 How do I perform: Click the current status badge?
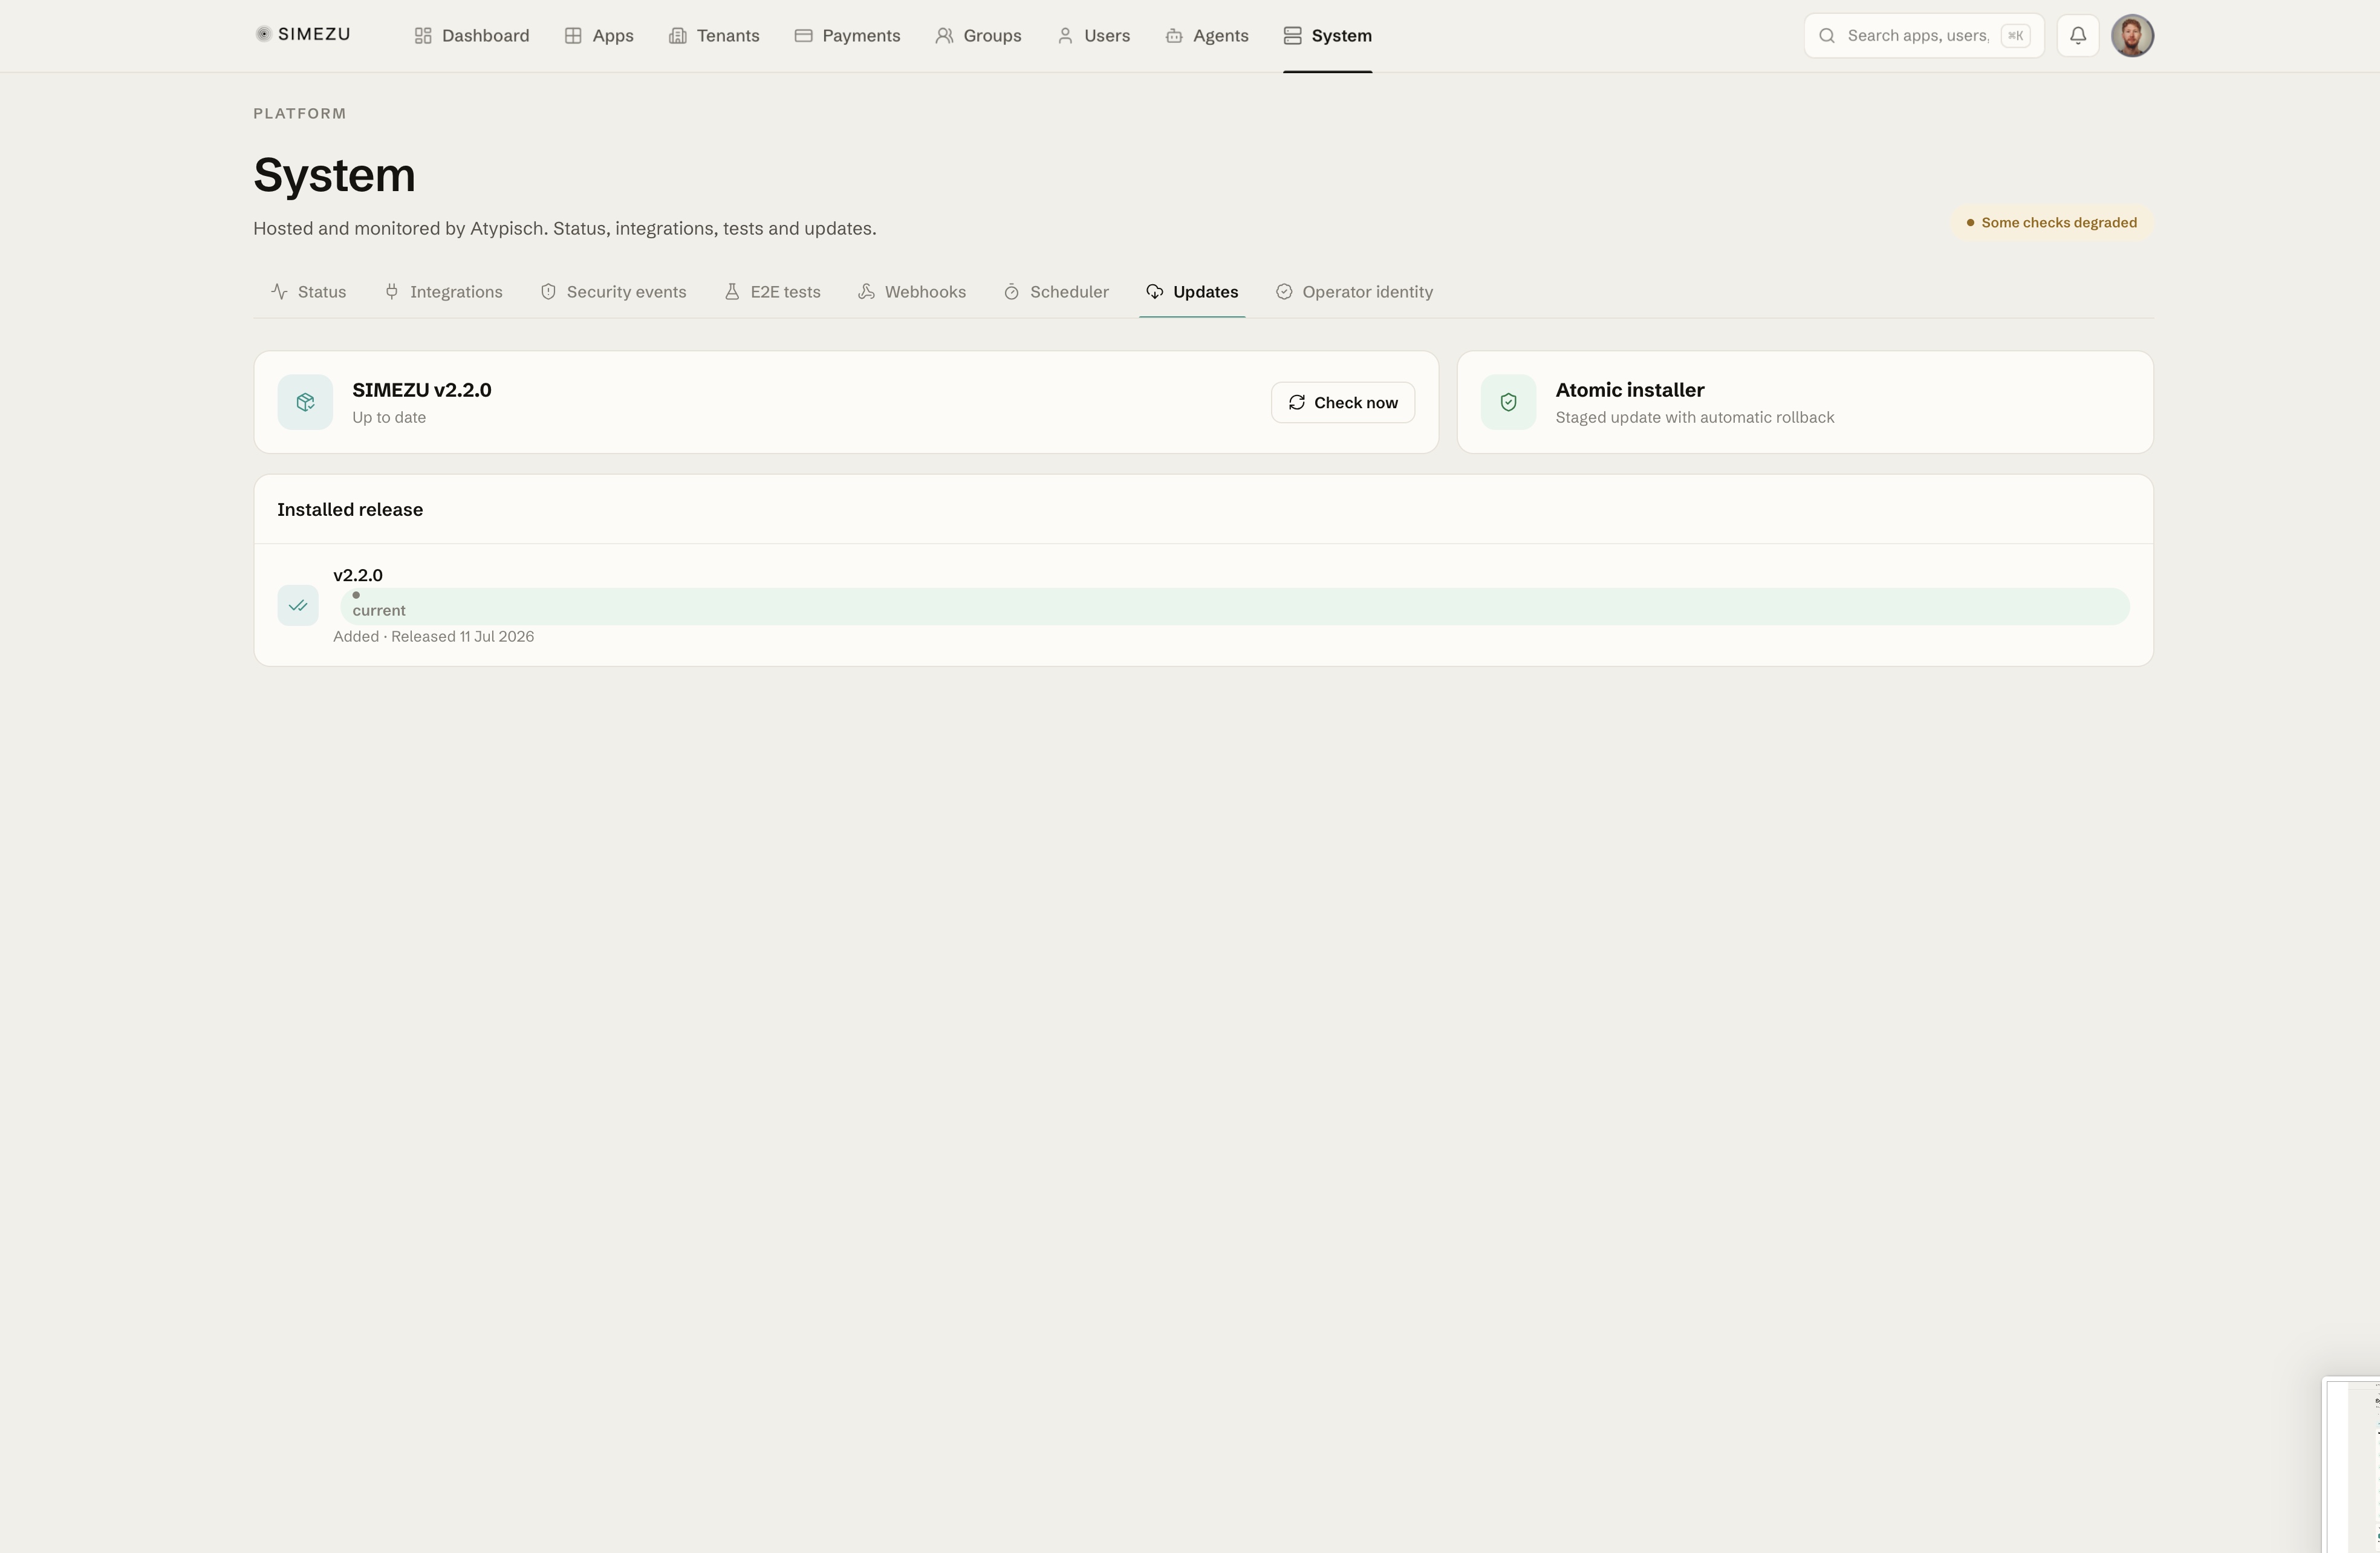1235,607
